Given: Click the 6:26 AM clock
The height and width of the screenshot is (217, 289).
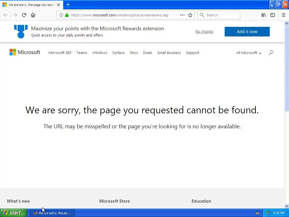Looking at the screenshot, I should (279, 213).
